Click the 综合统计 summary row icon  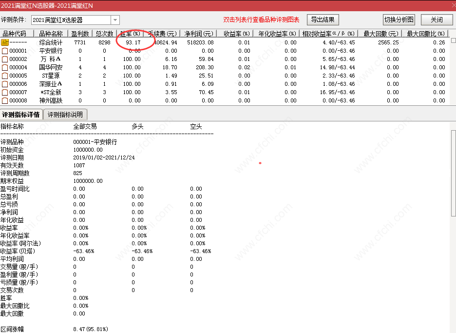coord(5,42)
